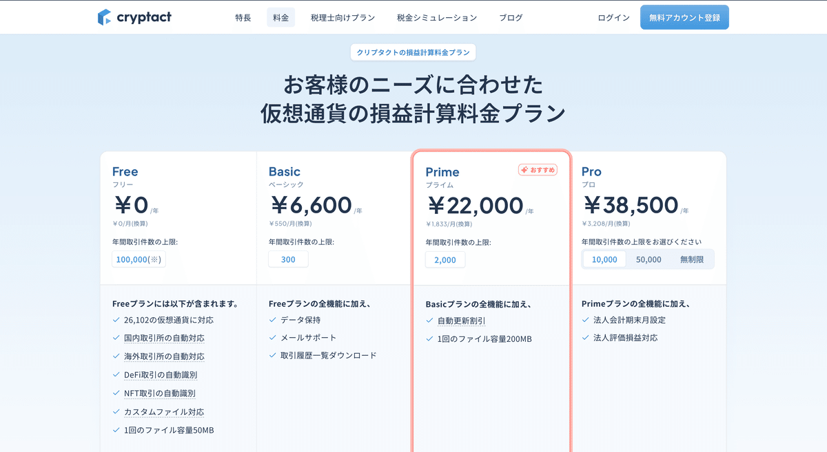The image size is (827, 452).
Task: Click the おすすめ badge on the Prime plan
Action: coord(538,169)
